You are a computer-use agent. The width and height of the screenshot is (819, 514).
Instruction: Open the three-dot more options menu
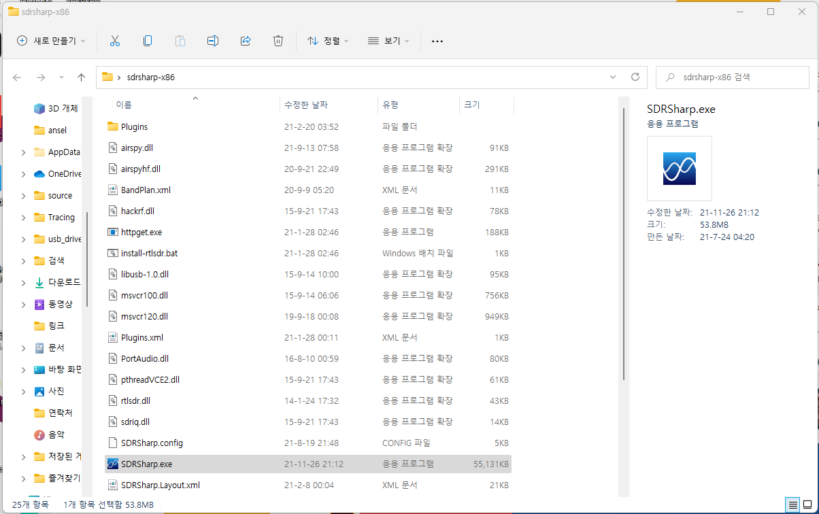pos(437,41)
